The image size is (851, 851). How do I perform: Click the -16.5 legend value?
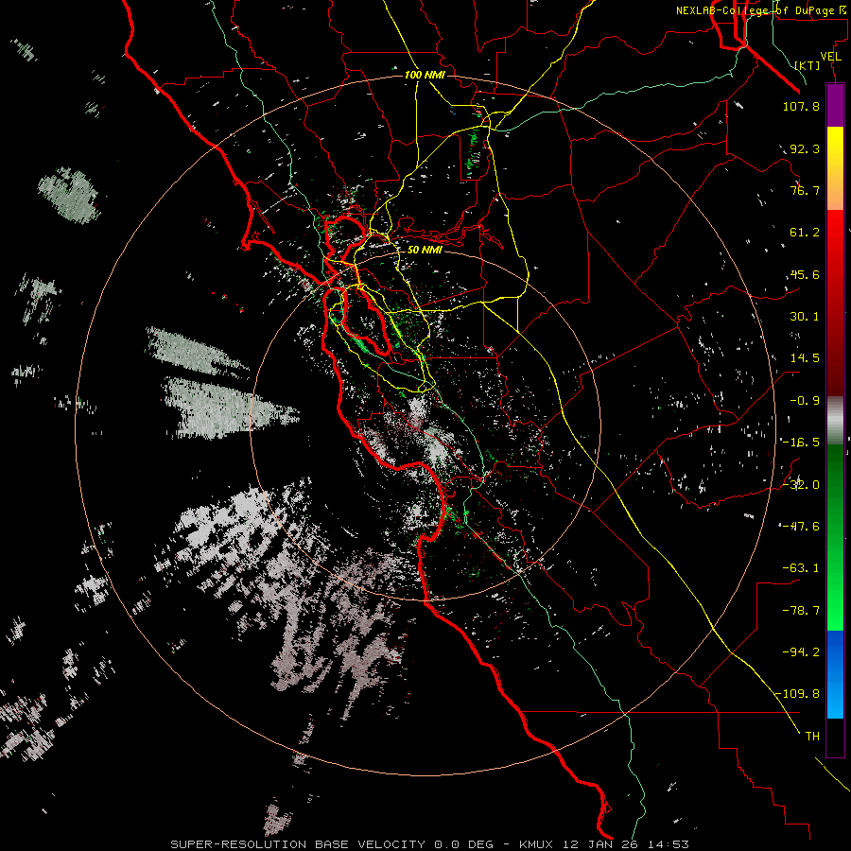coord(801,443)
